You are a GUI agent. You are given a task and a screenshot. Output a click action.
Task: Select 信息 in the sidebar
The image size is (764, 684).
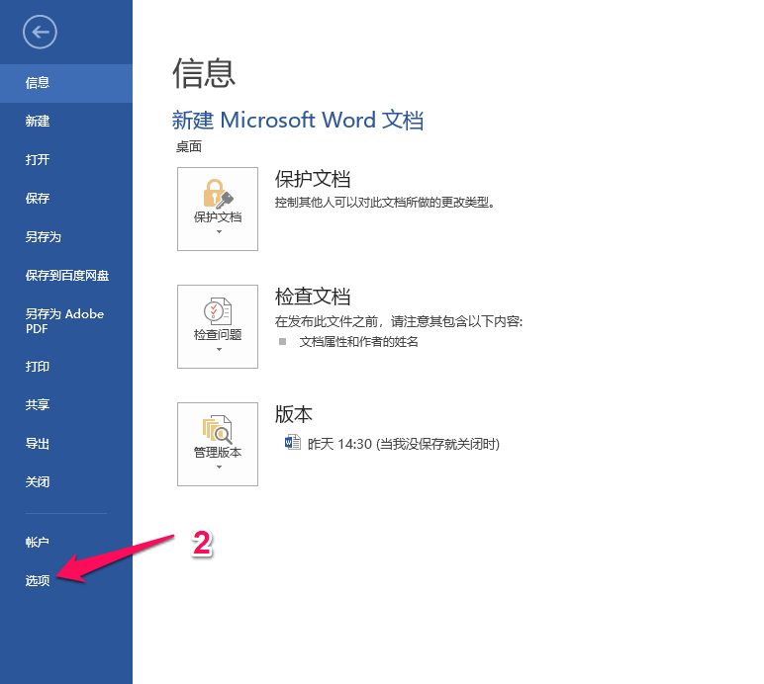pos(66,83)
